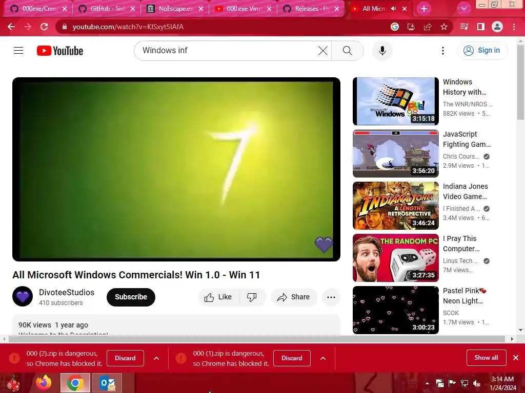
Task: Open YouTube hamburger guide menu
Action: 18,51
